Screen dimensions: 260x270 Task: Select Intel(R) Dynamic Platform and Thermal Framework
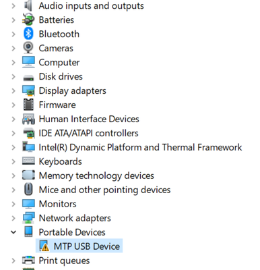pos(140,147)
